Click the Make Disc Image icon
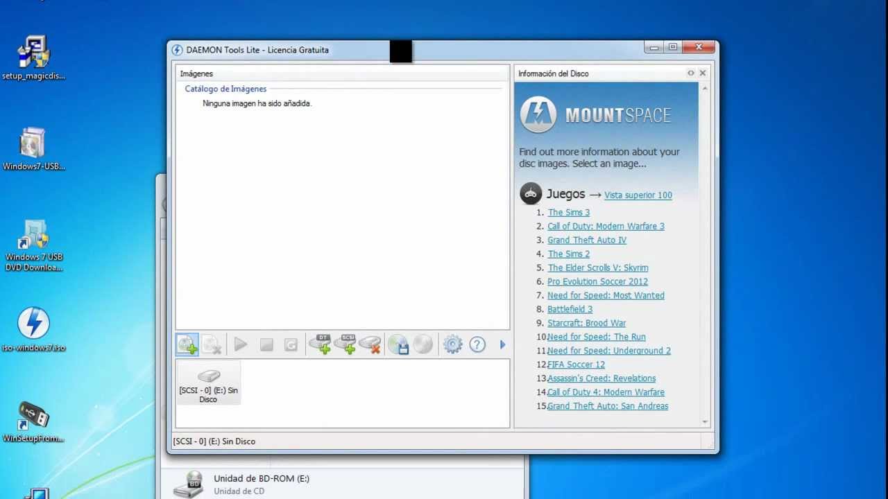Image resolution: width=888 pixels, height=499 pixels. (398, 344)
